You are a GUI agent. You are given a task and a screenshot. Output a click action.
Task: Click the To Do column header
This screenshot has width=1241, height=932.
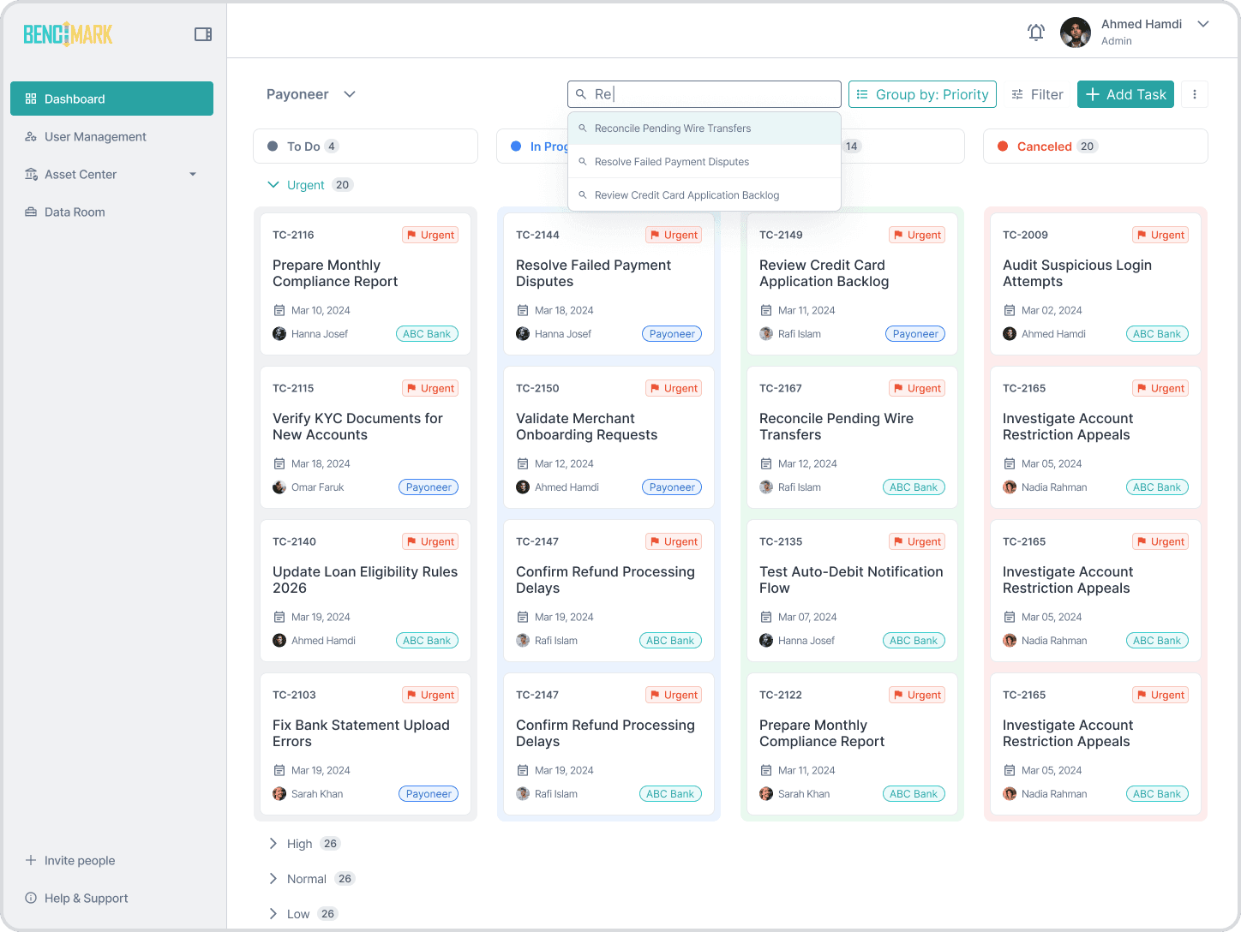coord(365,146)
